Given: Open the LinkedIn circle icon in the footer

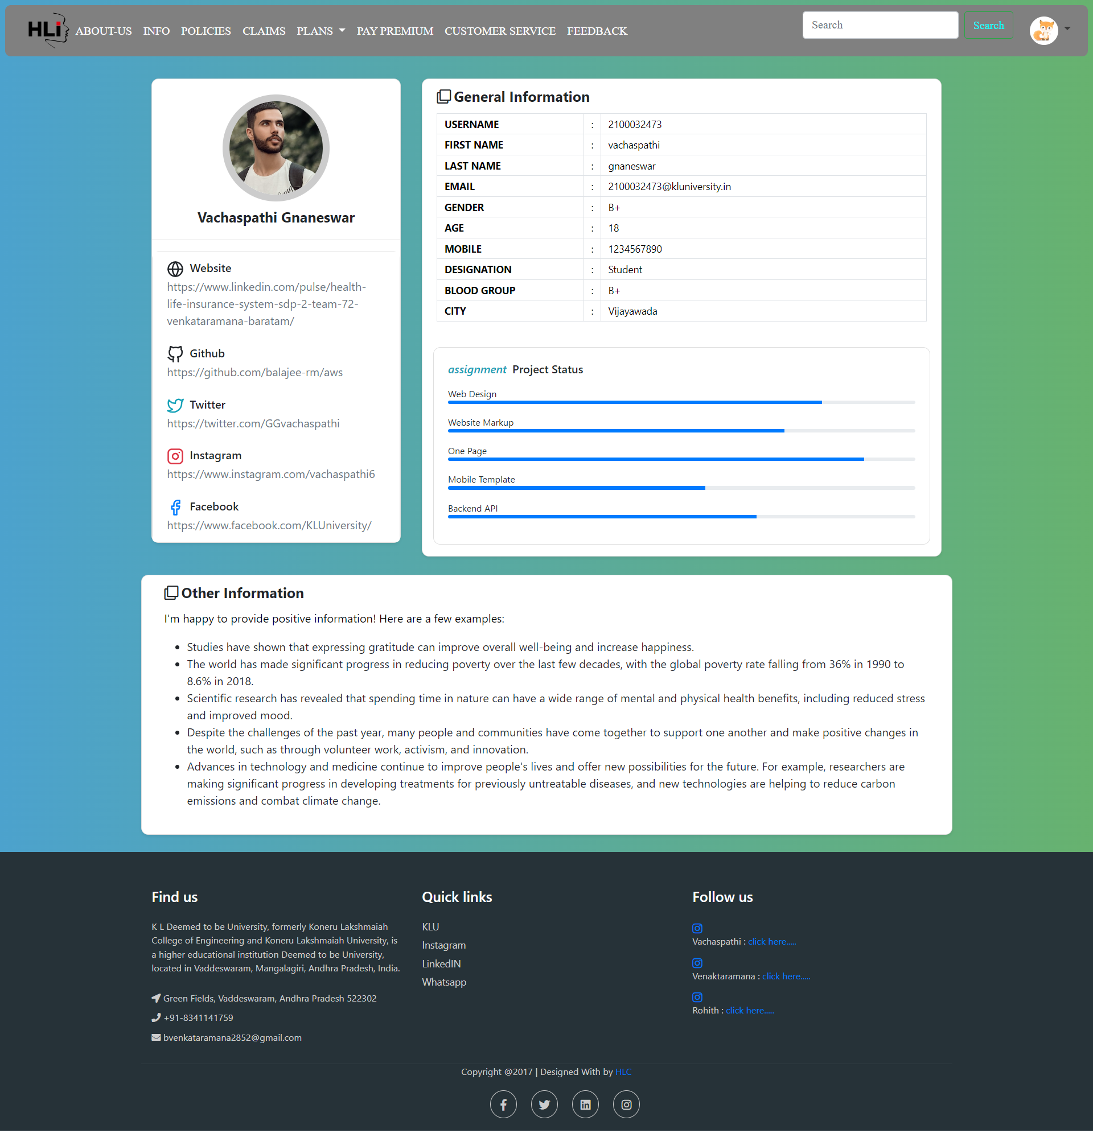Looking at the screenshot, I should coord(585,1103).
